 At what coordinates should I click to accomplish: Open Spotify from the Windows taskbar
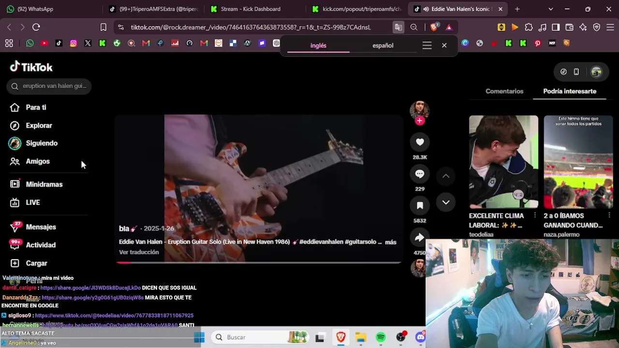click(381, 337)
